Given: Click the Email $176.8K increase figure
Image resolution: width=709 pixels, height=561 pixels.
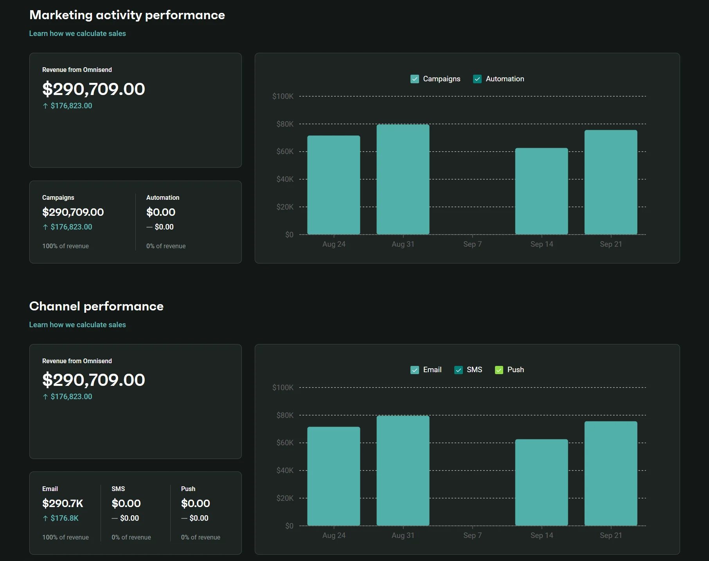Looking at the screenshot, I should click(x=61, y=518).
